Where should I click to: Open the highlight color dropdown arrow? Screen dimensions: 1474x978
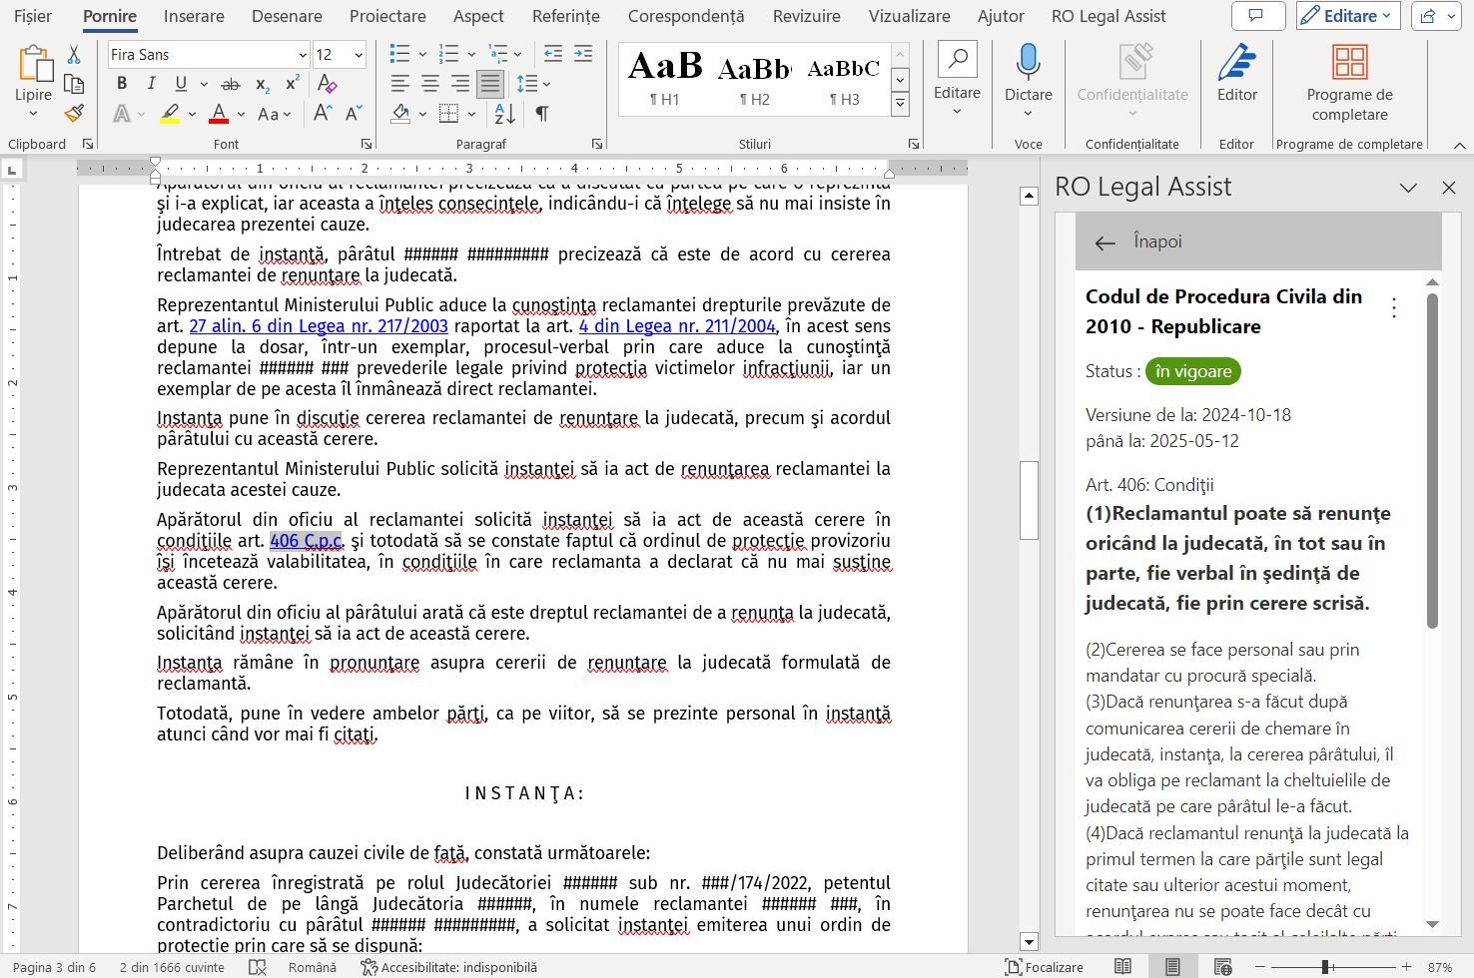click(192, 115)
